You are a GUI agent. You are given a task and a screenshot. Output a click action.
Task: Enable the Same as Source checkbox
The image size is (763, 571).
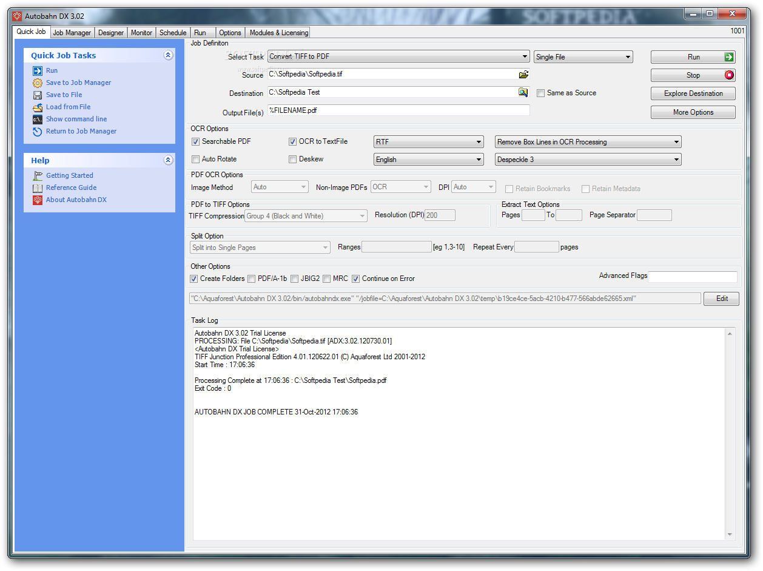540,93
